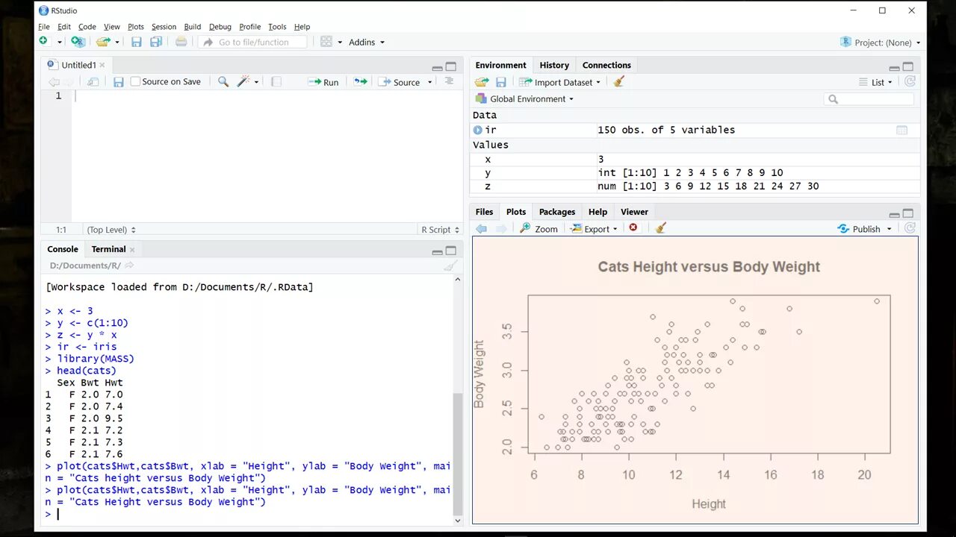The height and width of the screenshot is (537, 956).
Task: Switch Environment view with List dropdown
Action: click(877, 82)
